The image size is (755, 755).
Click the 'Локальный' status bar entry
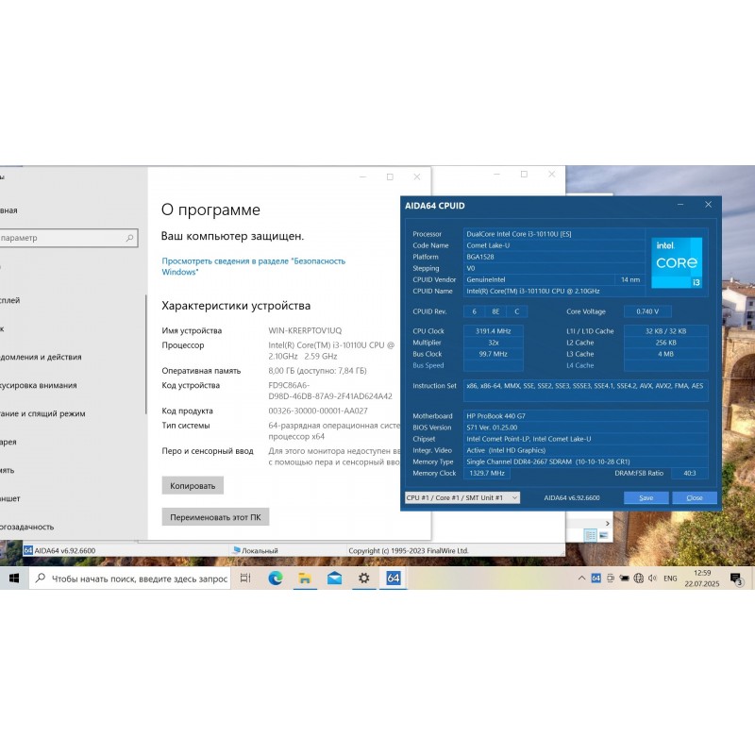[256, 551]
